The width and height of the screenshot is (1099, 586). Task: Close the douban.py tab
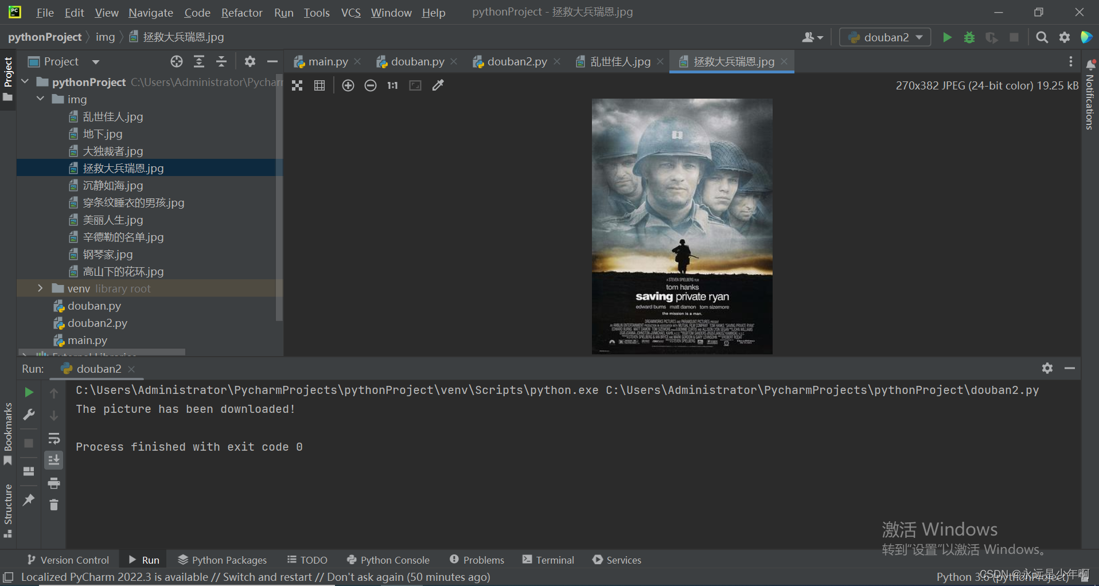click(454, 61)
